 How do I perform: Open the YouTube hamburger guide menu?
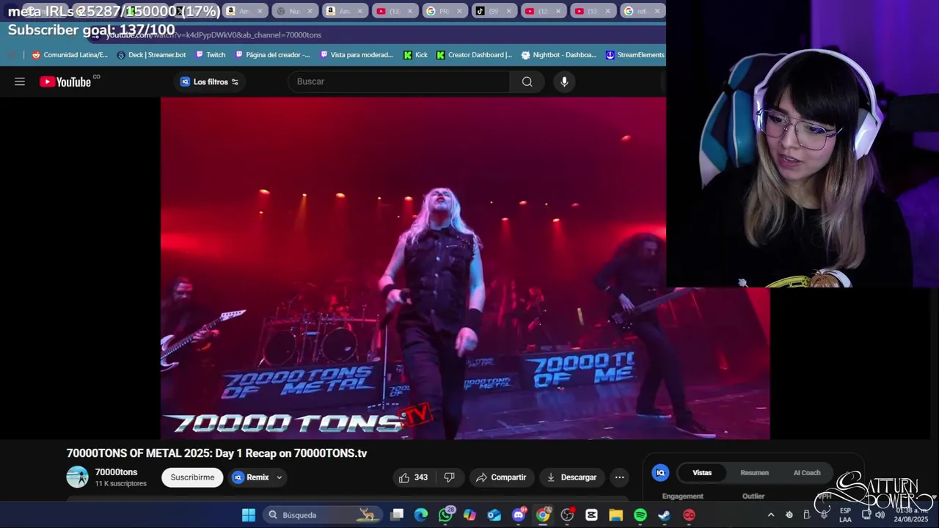(20, 81)
